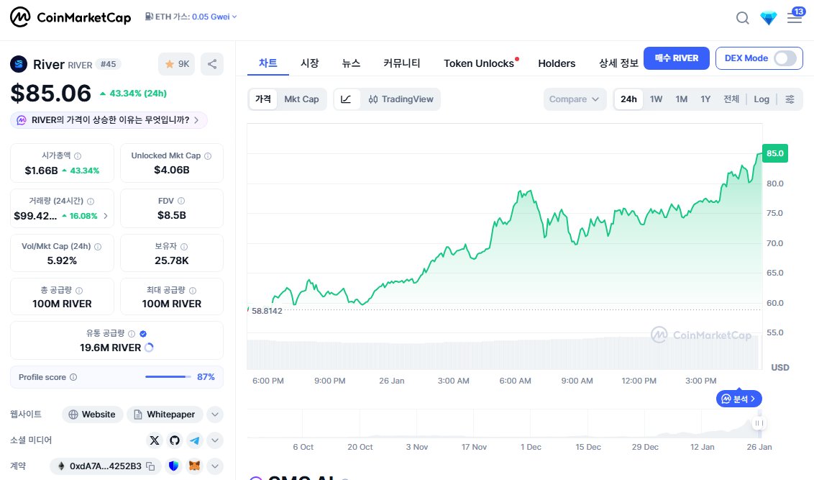Open RIVER의 가격이 상승한 이유 prompt
Image resolution: width=814 pixels, height=480 pixels.
pos(109,120)
